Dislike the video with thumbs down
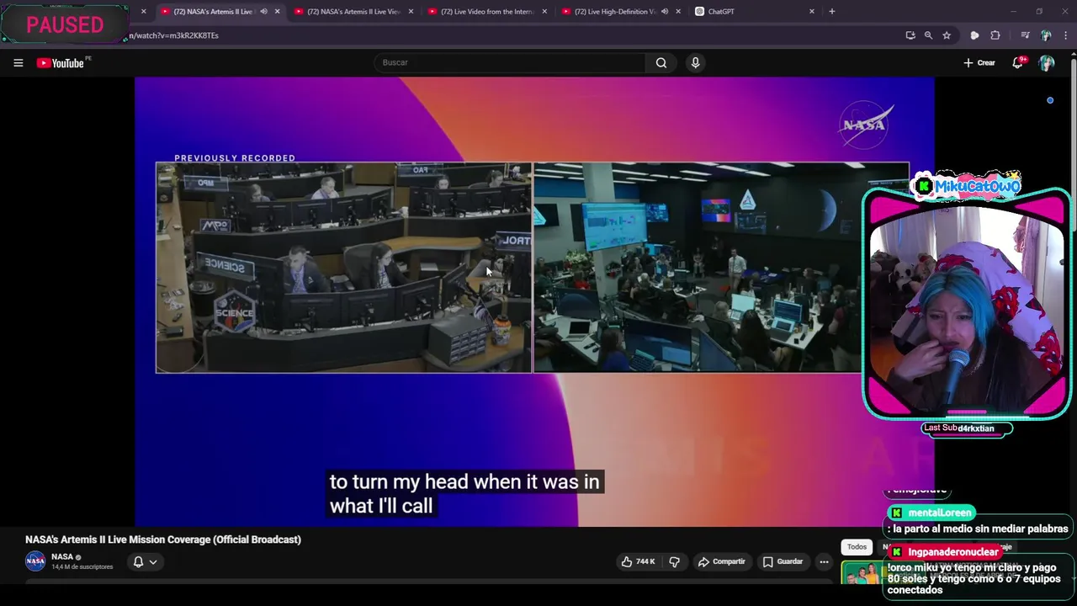1077x606 pixels. [x=674, y=561]
